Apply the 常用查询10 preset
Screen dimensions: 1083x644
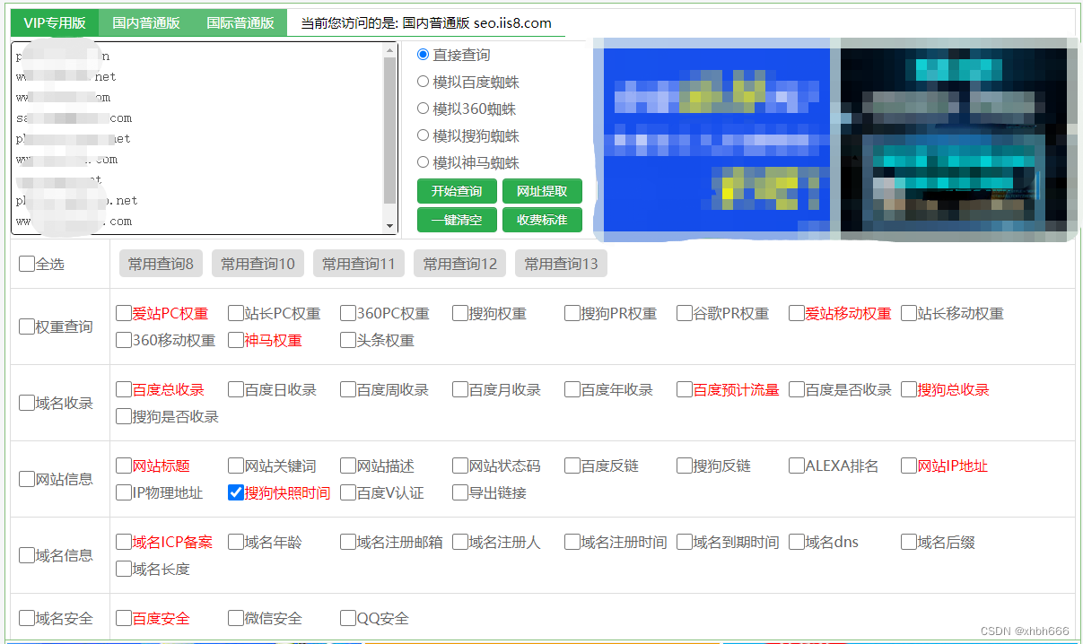[x=258, y=264]
